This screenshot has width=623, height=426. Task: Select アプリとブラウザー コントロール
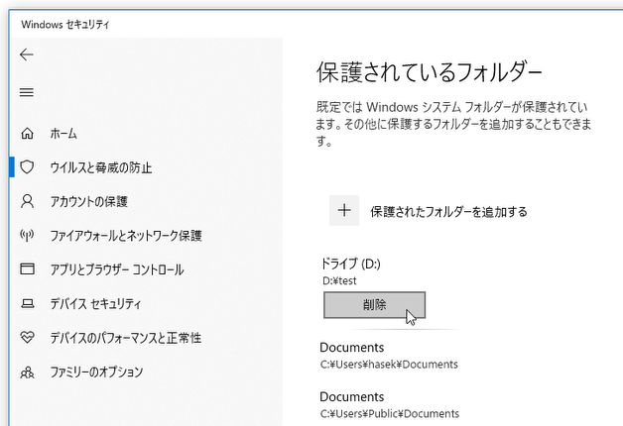tap(117, 269)
